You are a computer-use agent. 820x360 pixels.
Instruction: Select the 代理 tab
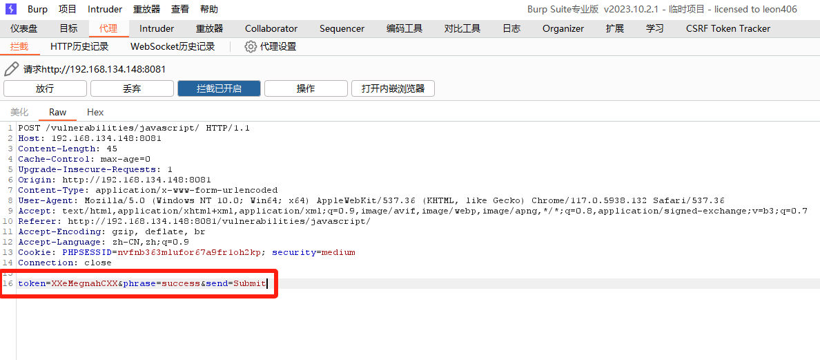[109, 29]
